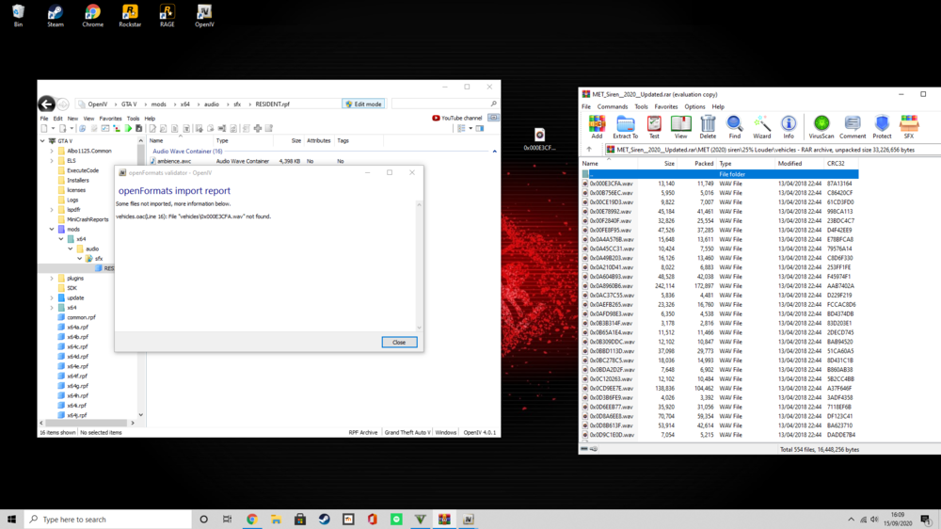This screenshot has height=529, width=941.
Task: Open the Commands menu in WinRAR
Action: click(612, 107)
